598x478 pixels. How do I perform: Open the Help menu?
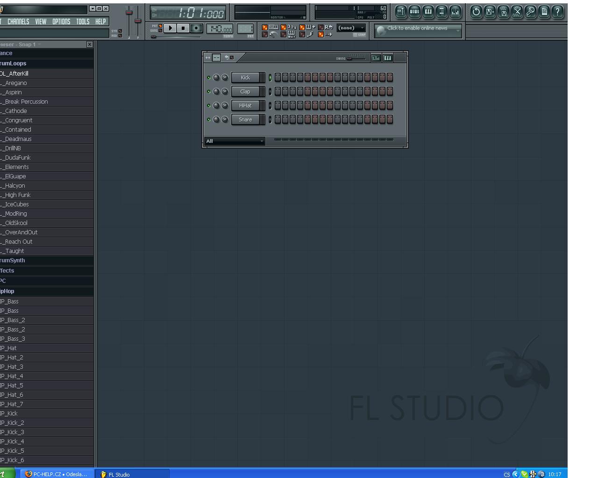pos(100,21)
